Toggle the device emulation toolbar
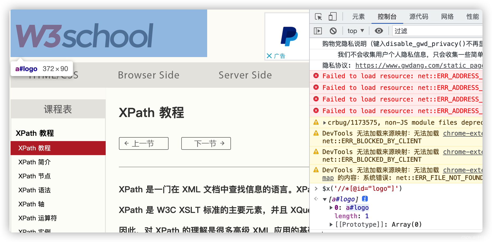Viewport: 492px width, 242px height. coord(332,16)
